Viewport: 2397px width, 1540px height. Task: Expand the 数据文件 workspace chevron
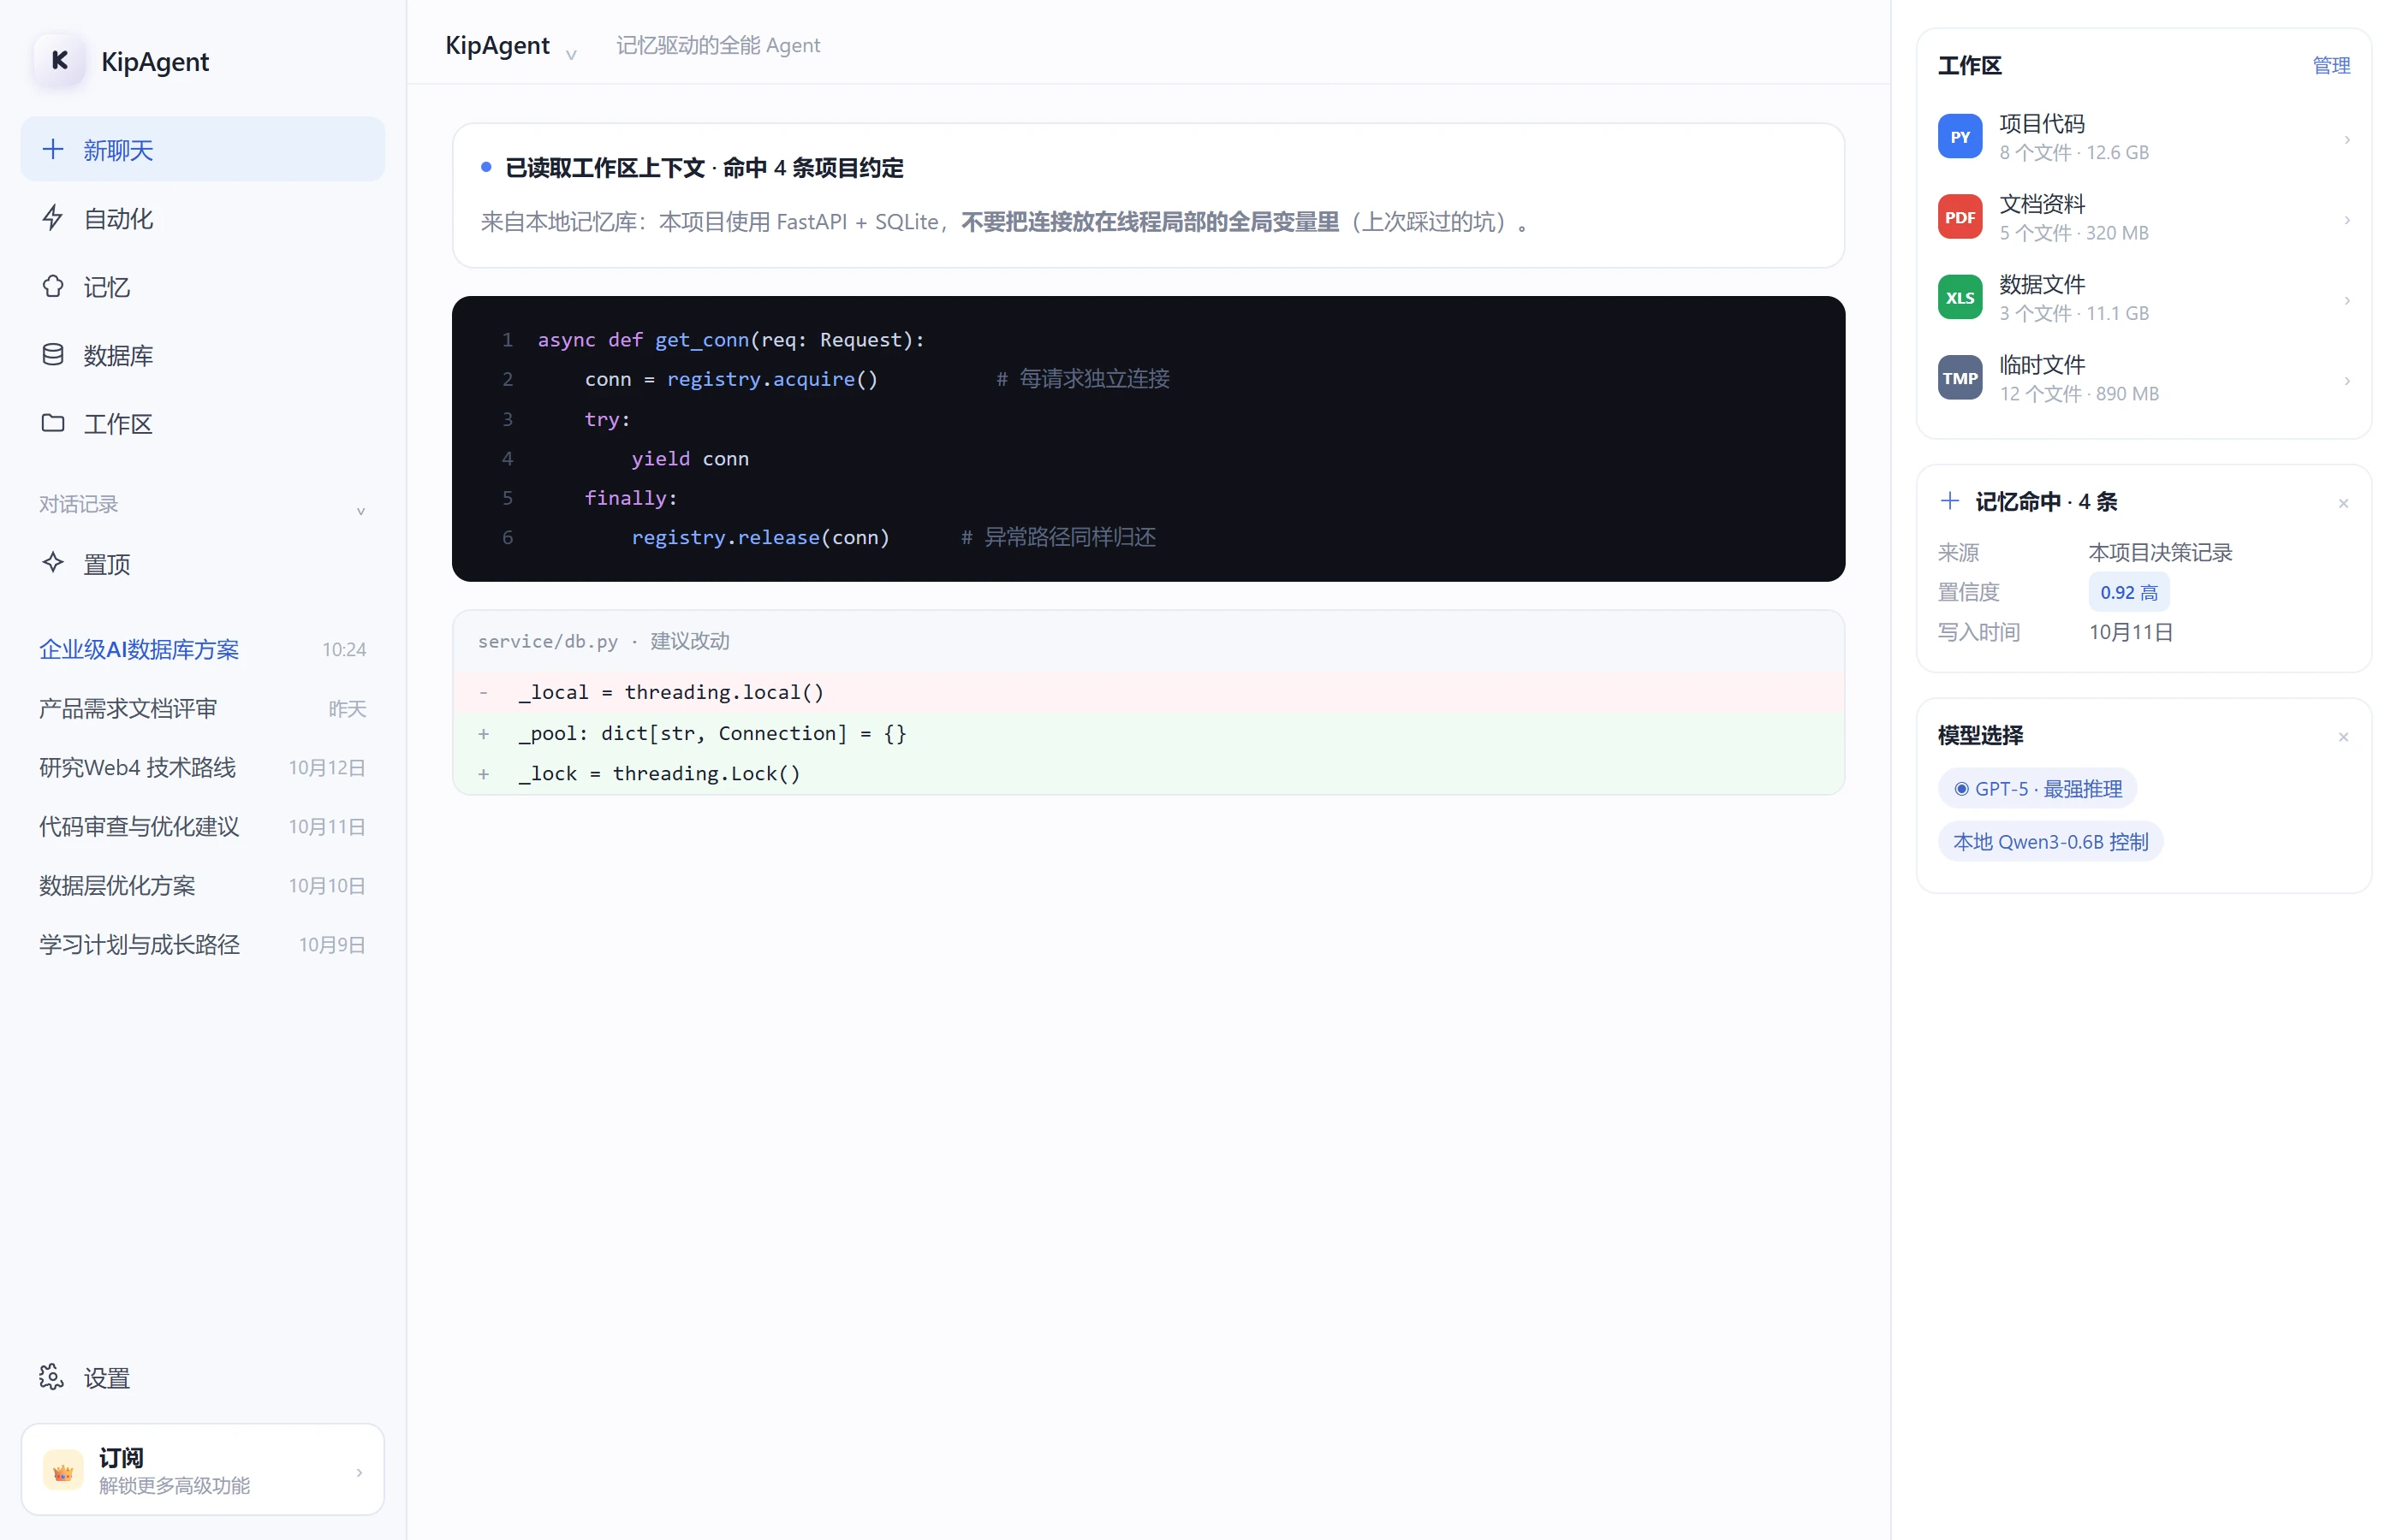pos(2346,300)
